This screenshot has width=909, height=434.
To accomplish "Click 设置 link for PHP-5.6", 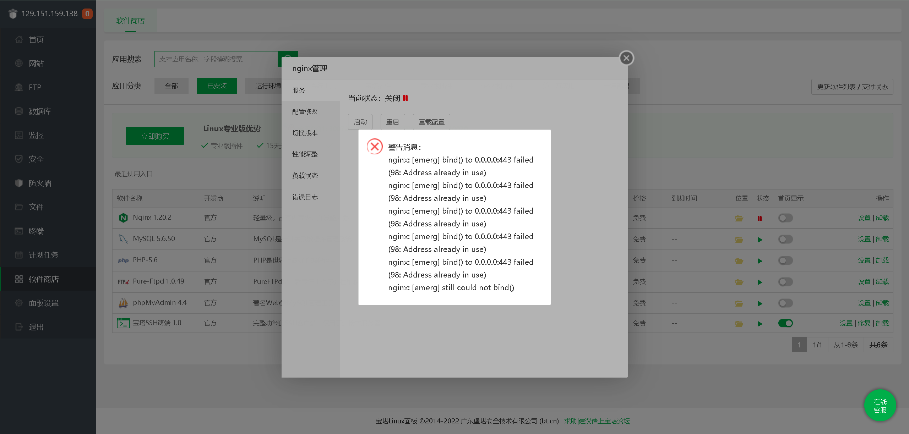I will (864, 260).
